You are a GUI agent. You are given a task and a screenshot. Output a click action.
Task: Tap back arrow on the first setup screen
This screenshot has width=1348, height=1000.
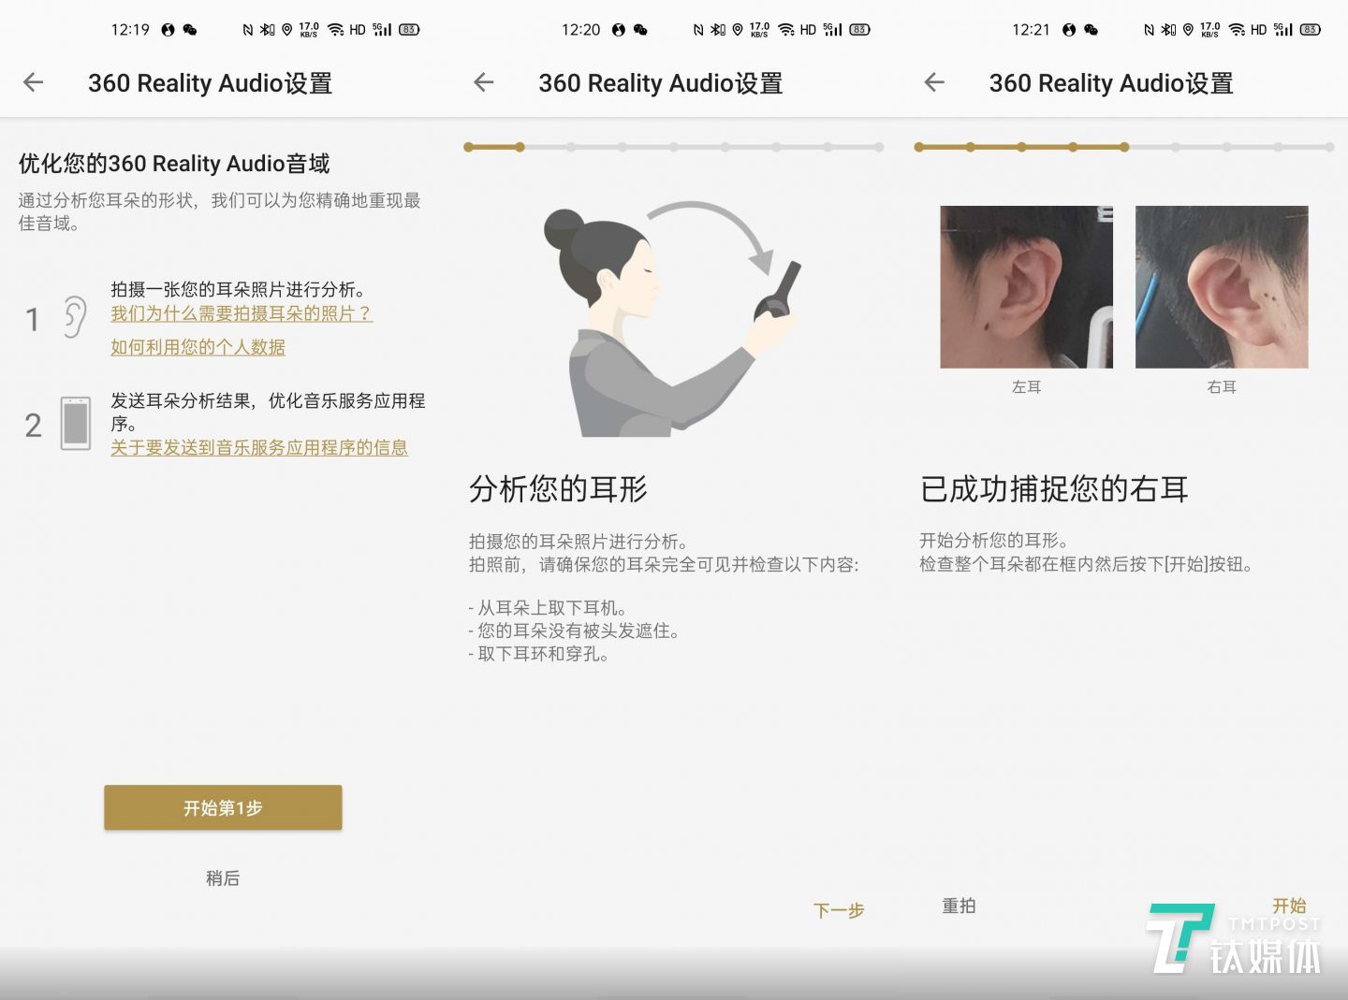point(34,83)
